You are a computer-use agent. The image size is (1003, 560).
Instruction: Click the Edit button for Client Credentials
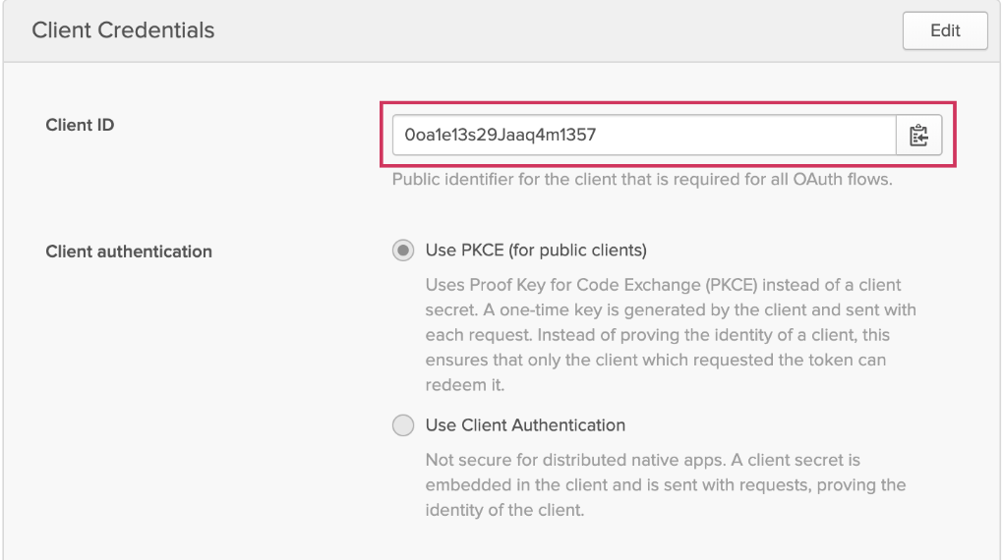(x=944, y=30)
